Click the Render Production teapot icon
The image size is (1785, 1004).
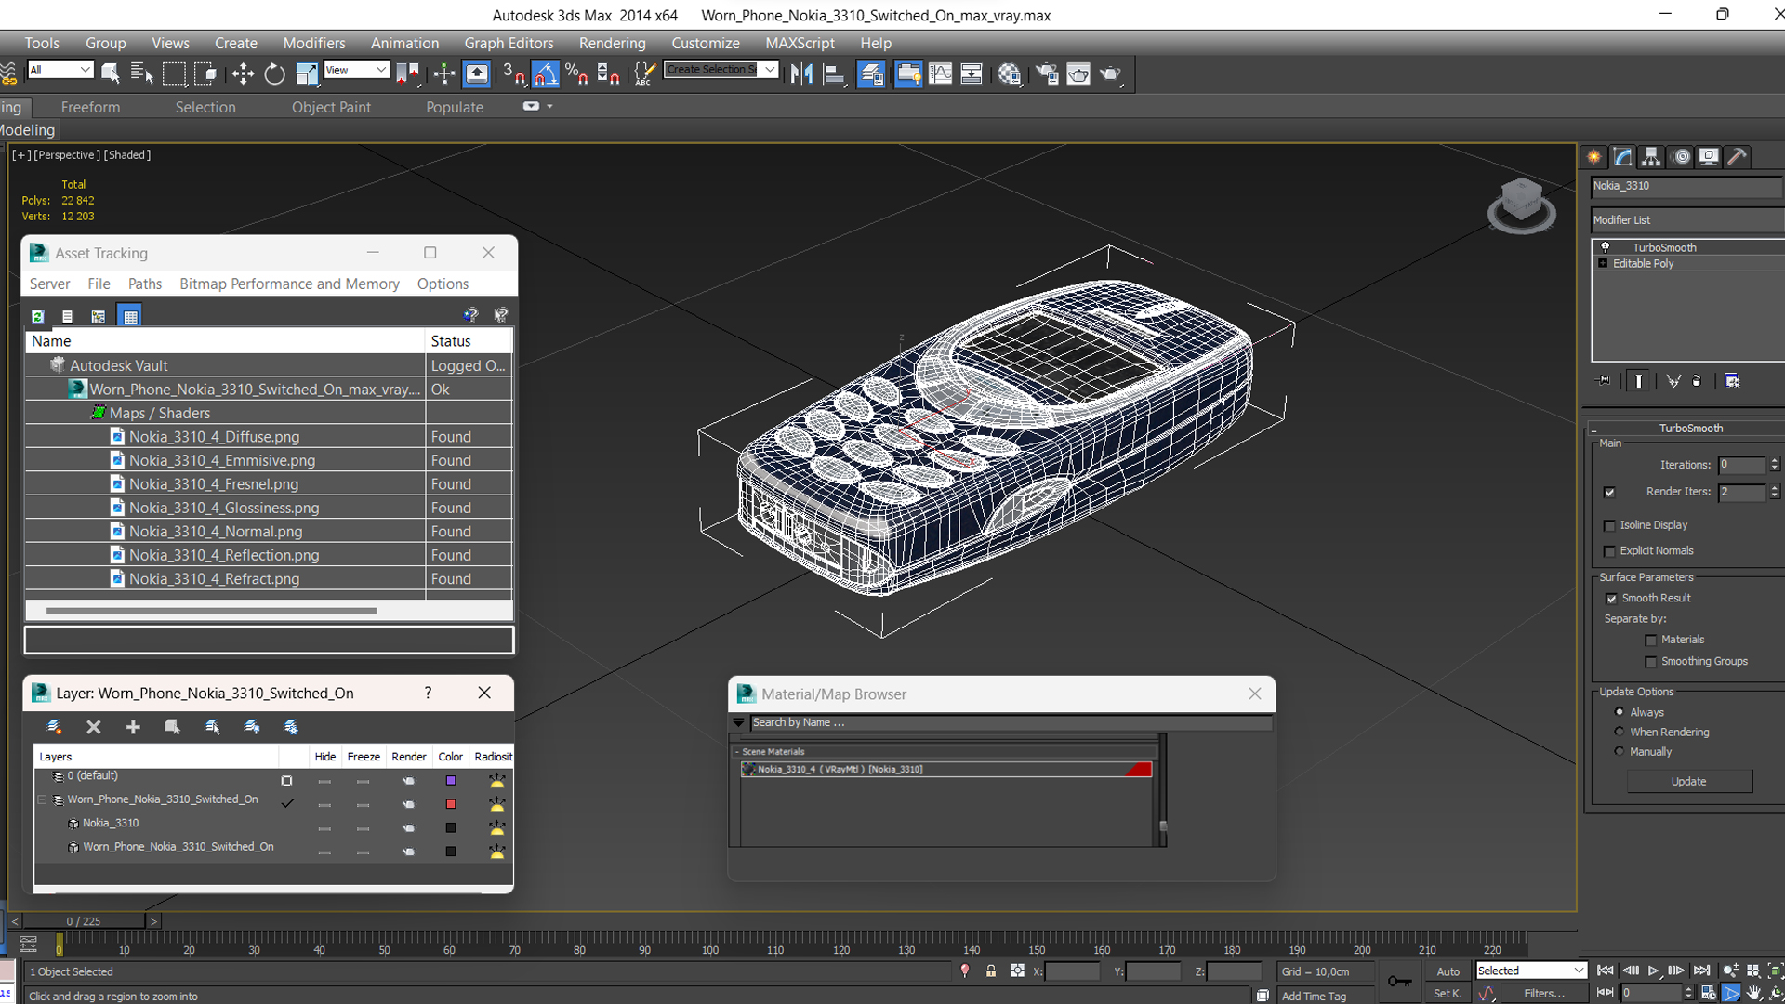1111,74
